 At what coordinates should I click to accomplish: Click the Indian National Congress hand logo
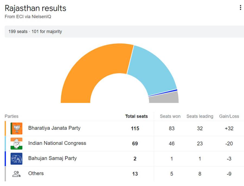[x=17, y=143]
